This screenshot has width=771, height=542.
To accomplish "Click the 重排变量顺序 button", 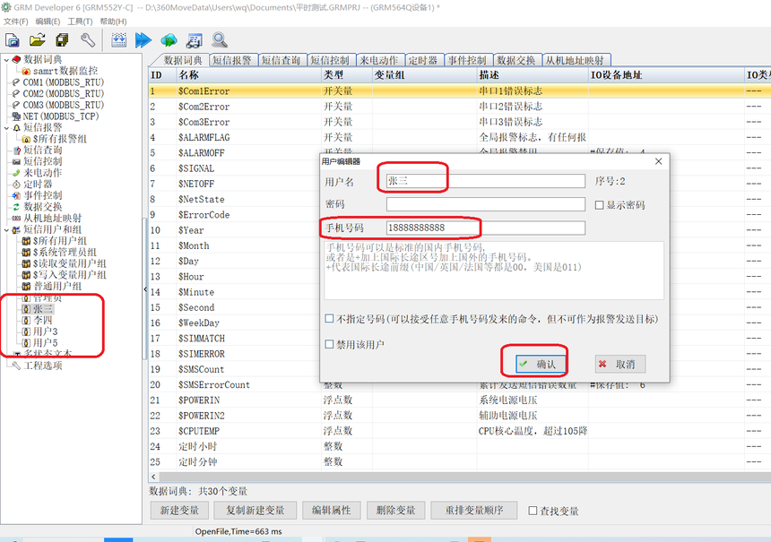I will tap(474, 511).
